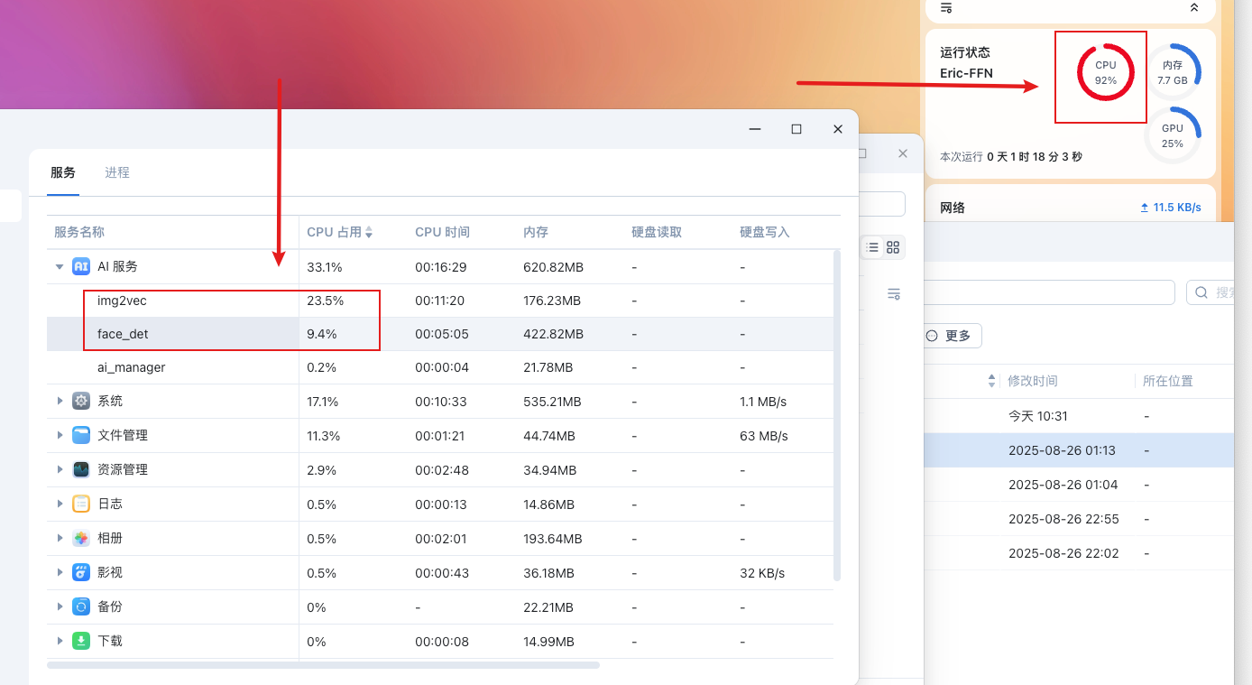This screenshot has width=1252, height=685.
Task: Click the 相册 photos icon
Action: click(x=81, y=538)
